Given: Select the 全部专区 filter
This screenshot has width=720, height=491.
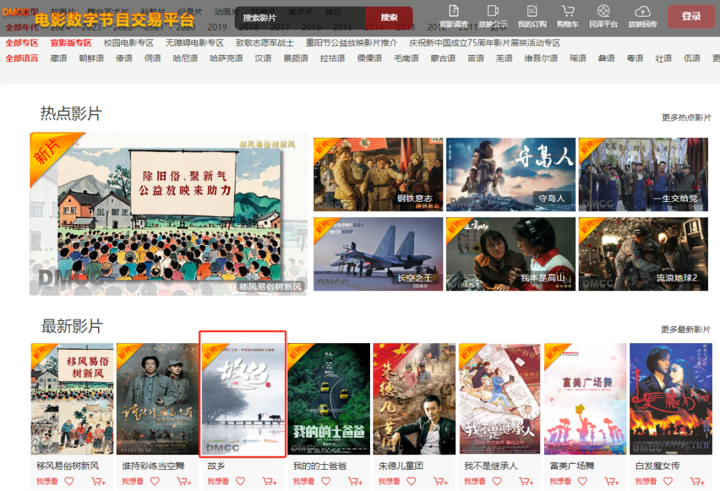Looking at the screenshot, I should coord(21,43).
